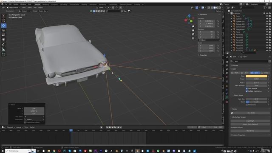Open the File menu
272x153 pixels.
(x=6, y=4)
